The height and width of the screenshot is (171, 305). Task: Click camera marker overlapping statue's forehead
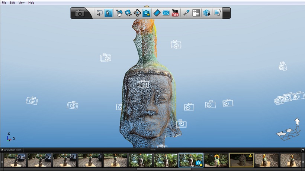pos(144,84)
